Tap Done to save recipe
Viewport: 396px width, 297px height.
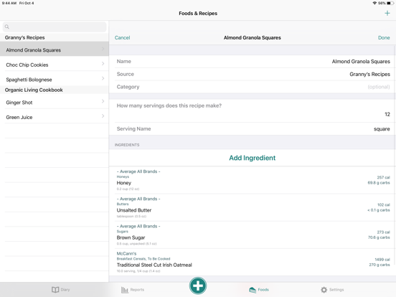(x=384, y=37)
